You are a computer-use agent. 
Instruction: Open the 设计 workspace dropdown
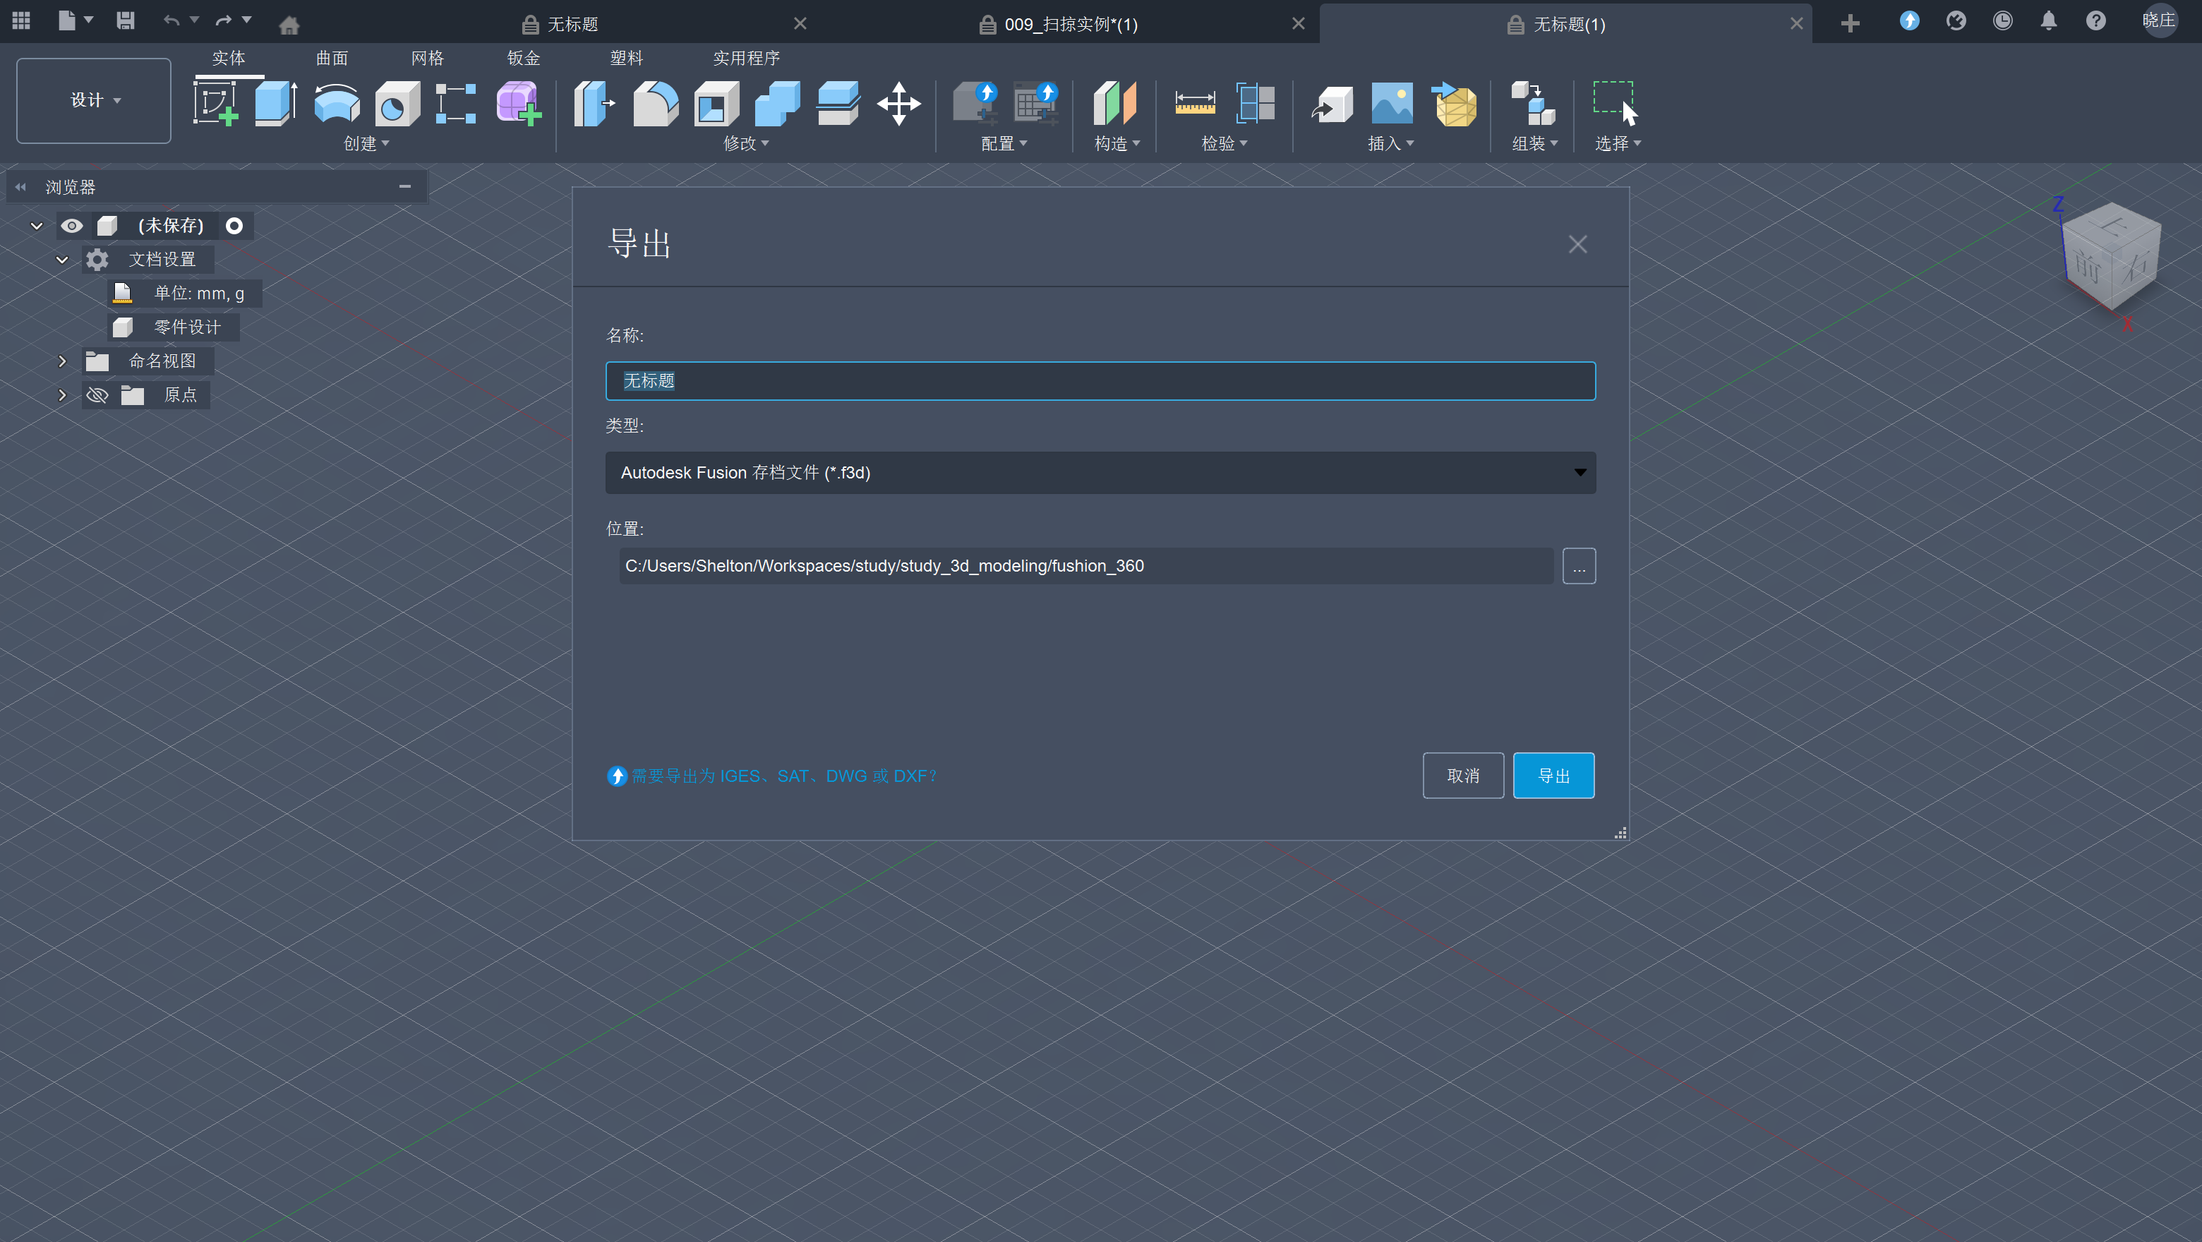coord(94,101)
